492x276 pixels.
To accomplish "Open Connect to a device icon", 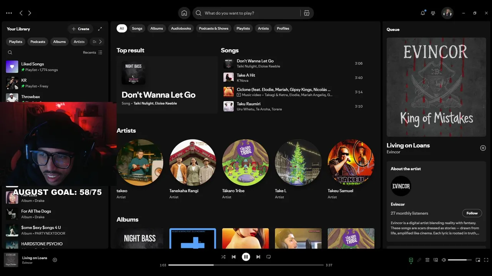I will tap(435, 260).
